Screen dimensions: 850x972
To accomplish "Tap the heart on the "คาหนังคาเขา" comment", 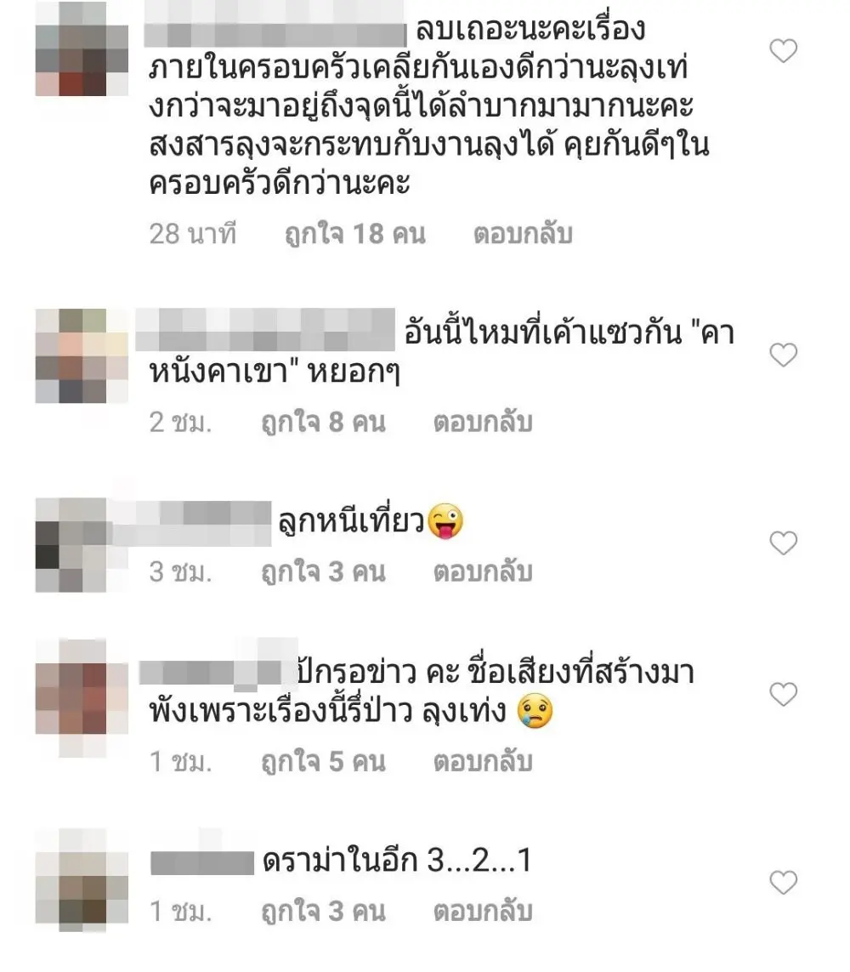I will tap(783, 355).
